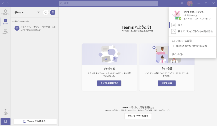Open the three-dots settings menu in title bar

click(177, 3)
